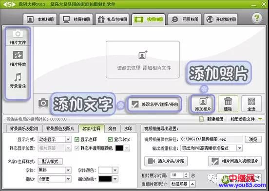Open the 描边颜色 black color swatch

(x=105, y=179)
